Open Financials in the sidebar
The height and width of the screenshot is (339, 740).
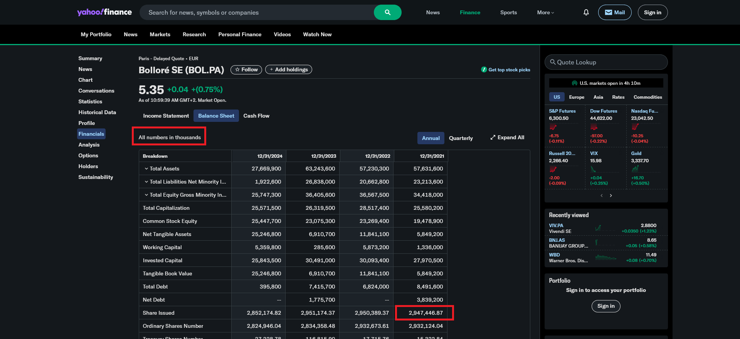91,134
